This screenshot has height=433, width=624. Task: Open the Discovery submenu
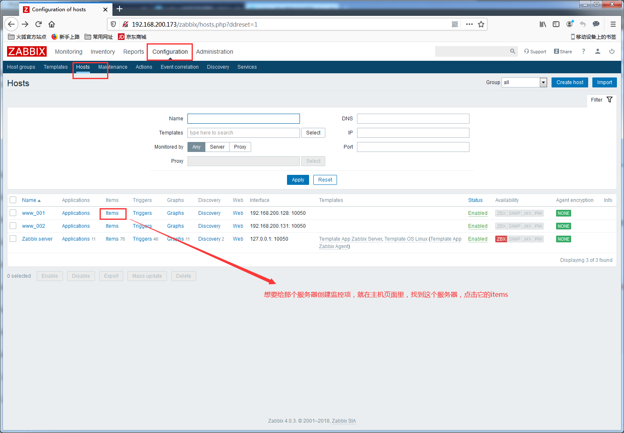(218, 67)
